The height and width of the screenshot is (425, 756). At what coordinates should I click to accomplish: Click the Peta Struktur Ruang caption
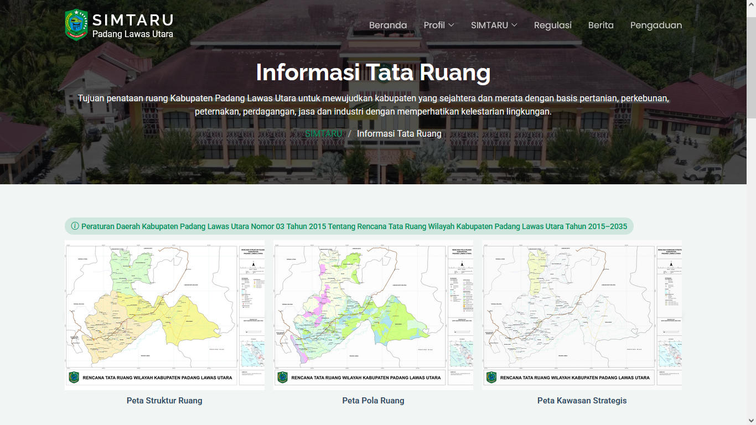coord(164,401)
